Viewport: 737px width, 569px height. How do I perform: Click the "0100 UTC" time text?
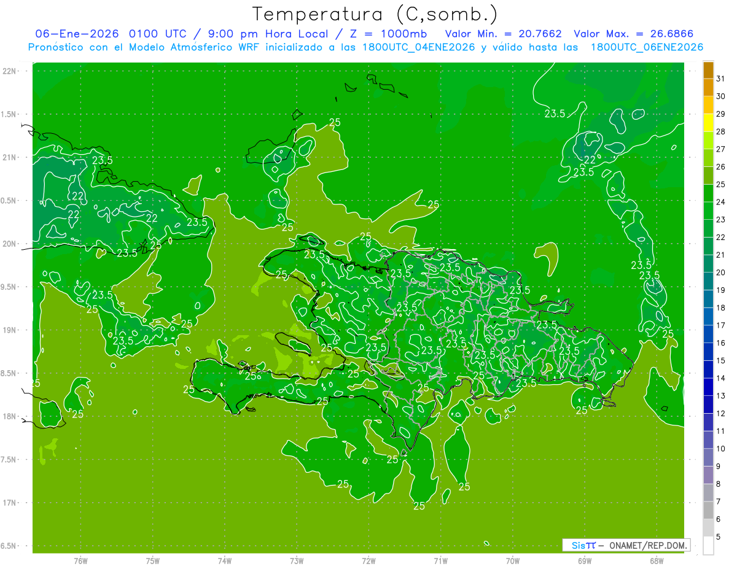(158, 33)
